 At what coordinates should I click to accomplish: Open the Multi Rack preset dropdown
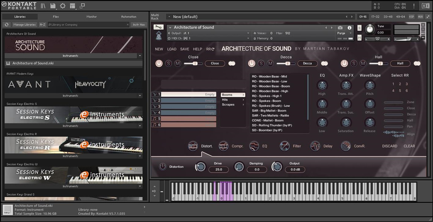(x=169, y=17)
